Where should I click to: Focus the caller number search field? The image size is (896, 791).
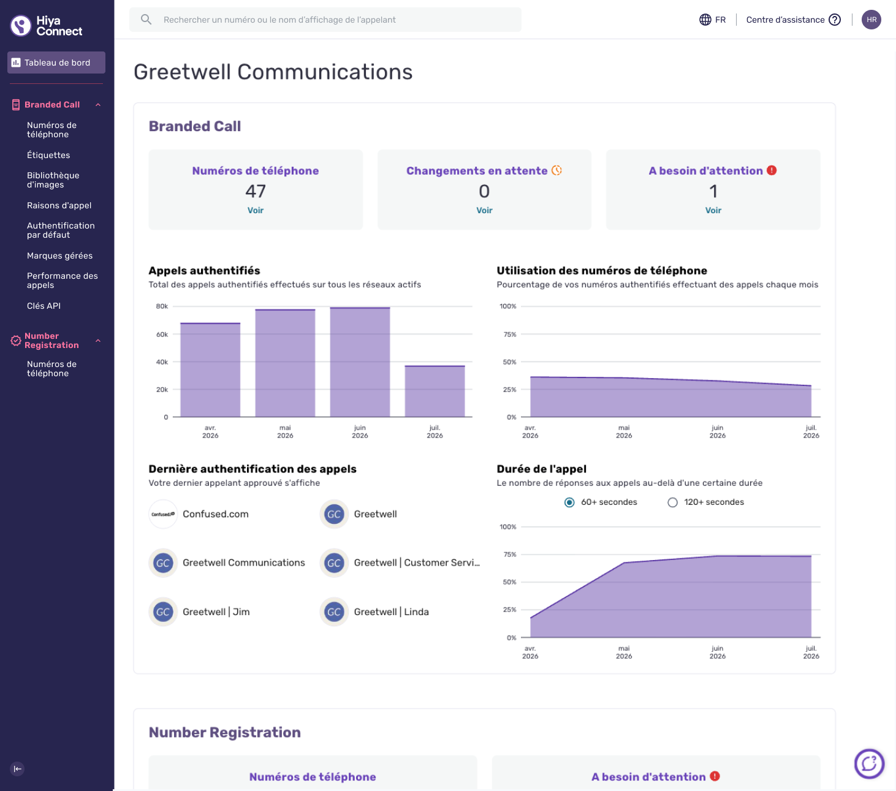click(325, 20)
